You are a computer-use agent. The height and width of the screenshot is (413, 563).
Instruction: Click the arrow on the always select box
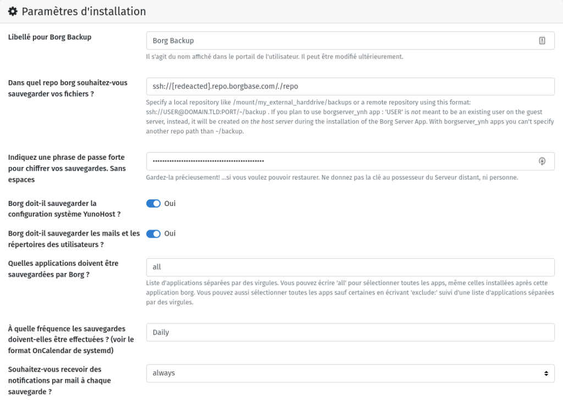click(546, 373)
